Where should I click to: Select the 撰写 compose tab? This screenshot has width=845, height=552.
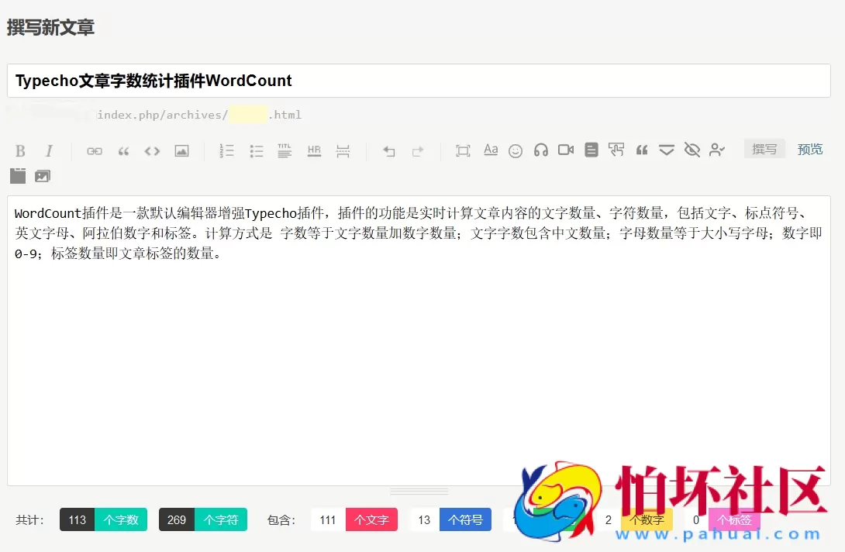[x=764, y=149]
